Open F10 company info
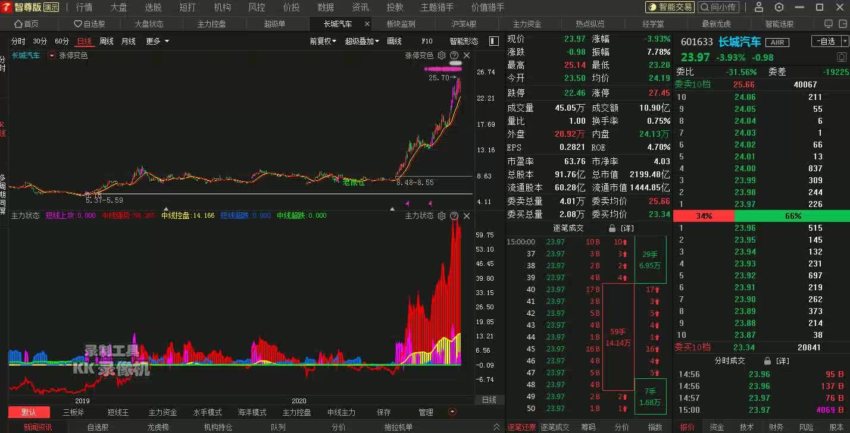 coord(427,41)
